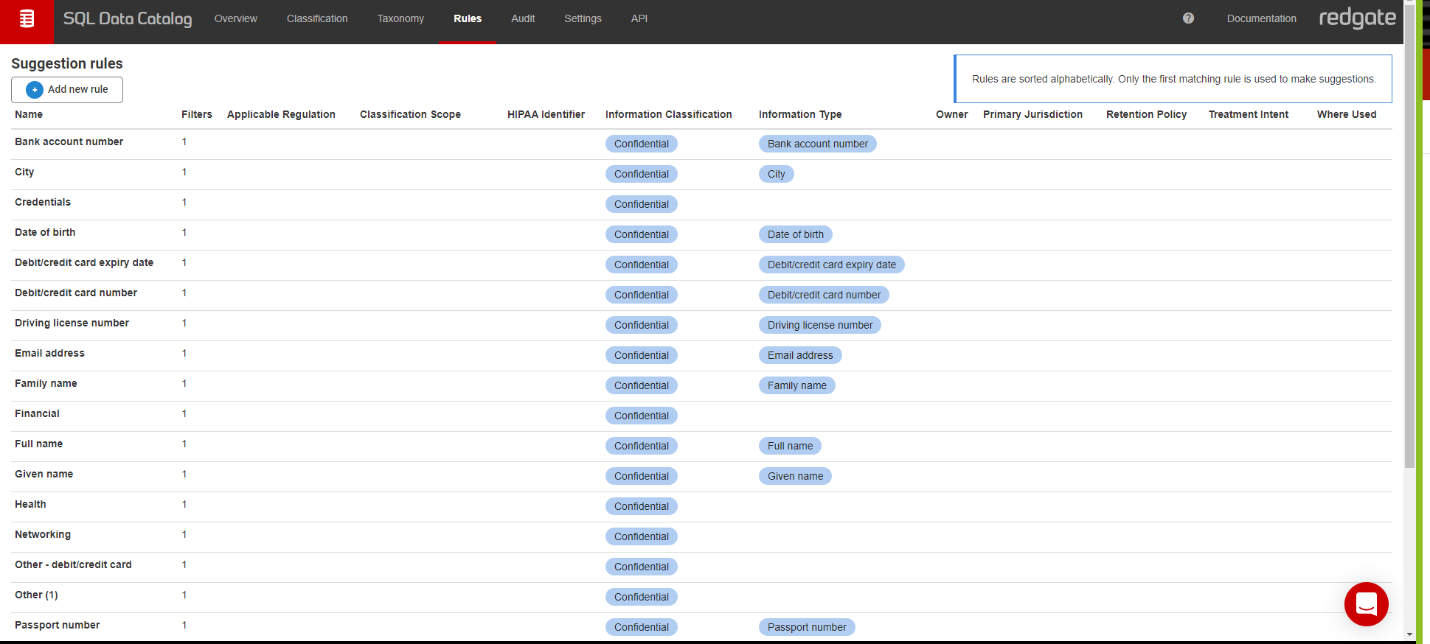Viewport: 1430px width, 644px height.
Task: Open the red chat support bubble
Action: (1366, 604)
